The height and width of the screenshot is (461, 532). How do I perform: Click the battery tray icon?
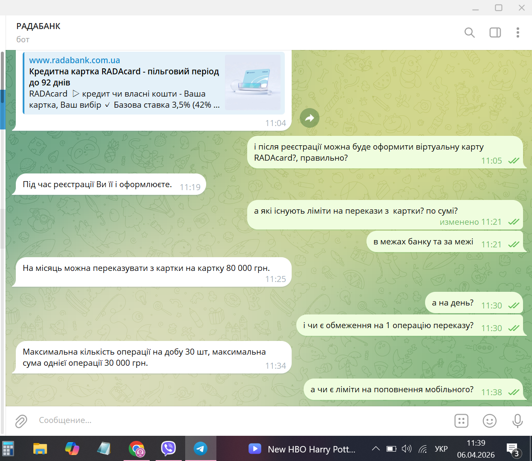click(391, 449)
